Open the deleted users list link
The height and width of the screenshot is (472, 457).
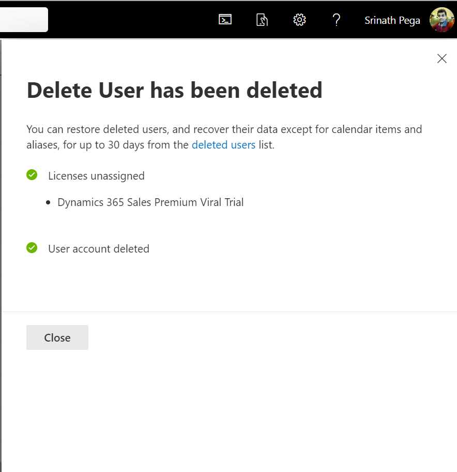pos(223,145)
